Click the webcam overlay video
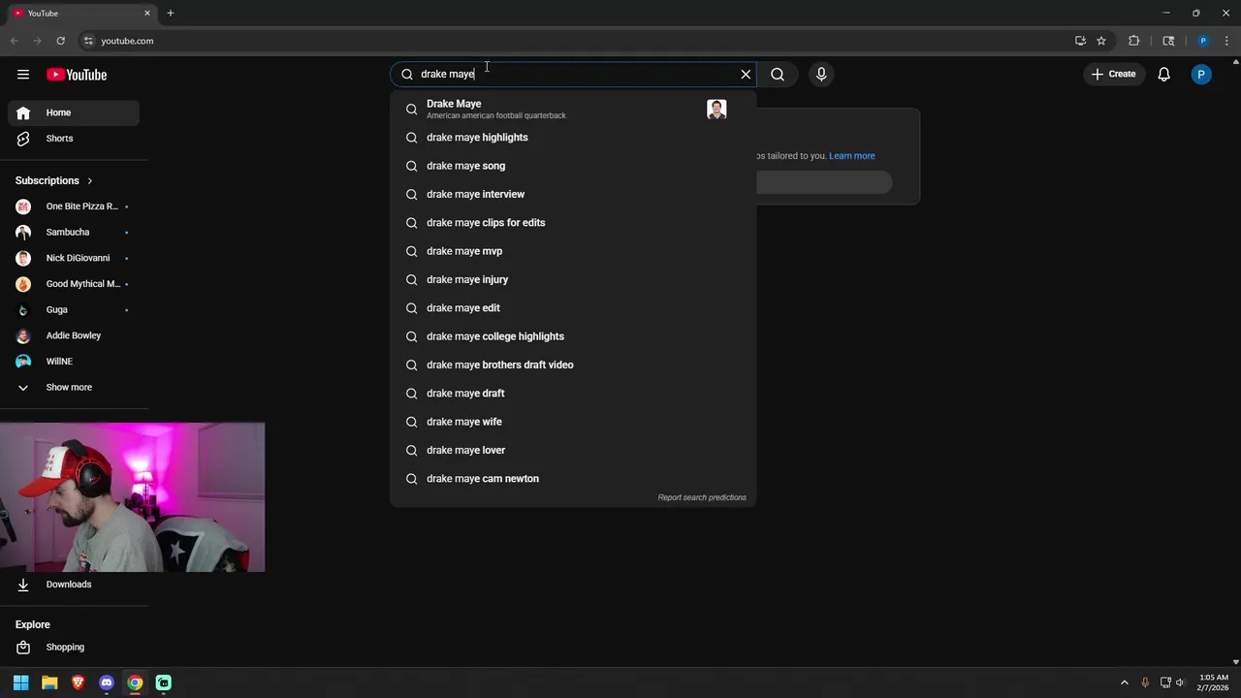Screen dimensions: 1241x698 click(x=132, y=497)
